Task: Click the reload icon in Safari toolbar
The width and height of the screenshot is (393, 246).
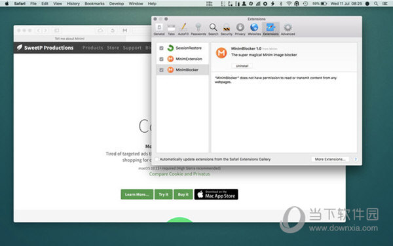Action: point(113,31)
